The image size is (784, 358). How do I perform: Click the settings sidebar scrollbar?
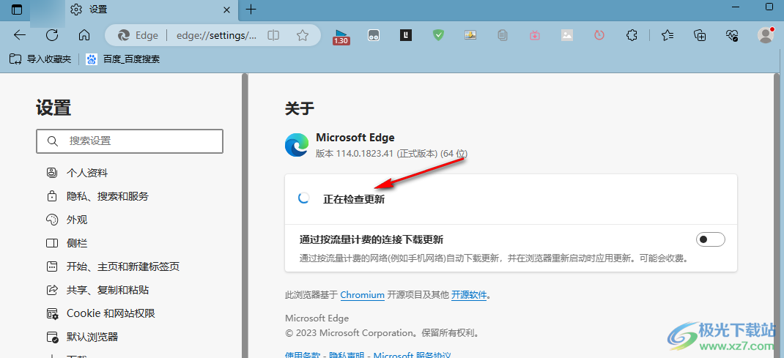coord(245,215)
